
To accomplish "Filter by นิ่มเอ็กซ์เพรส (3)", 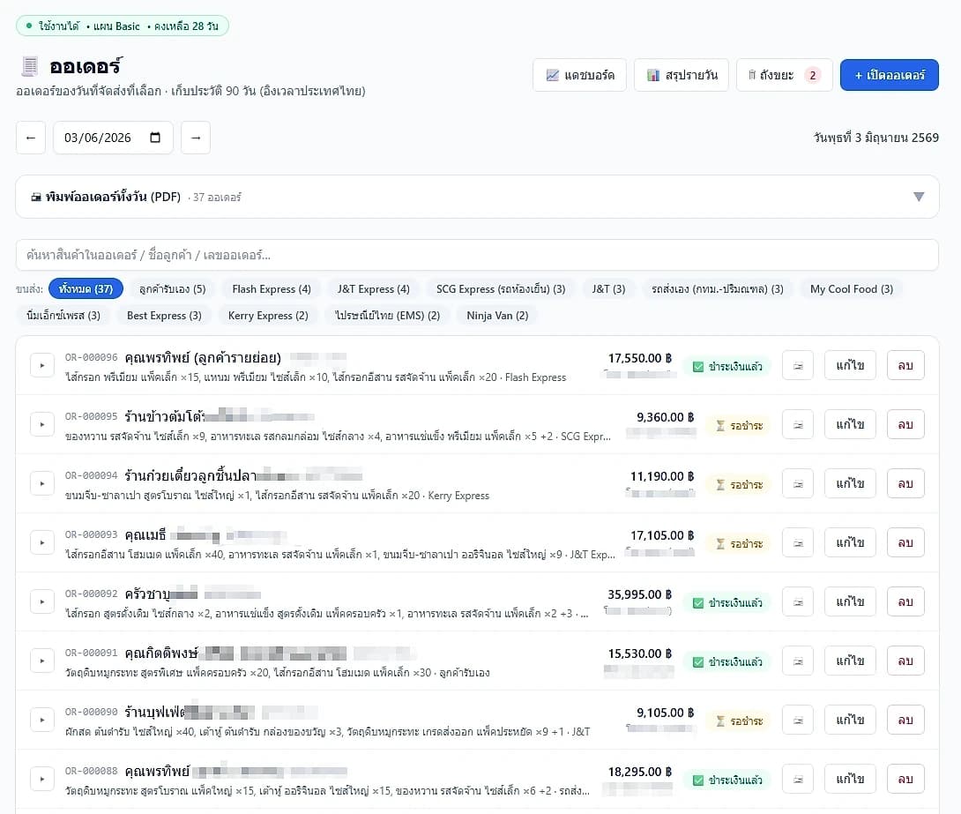I will pyautogui.click(x=63, y=315).
